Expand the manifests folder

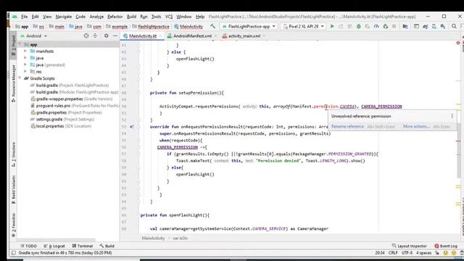pos(25,51)
